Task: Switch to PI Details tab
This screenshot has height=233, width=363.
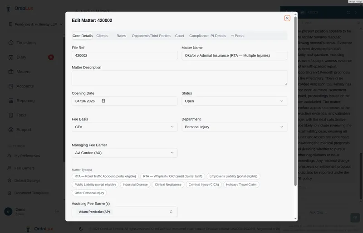Action: [218, 36]
